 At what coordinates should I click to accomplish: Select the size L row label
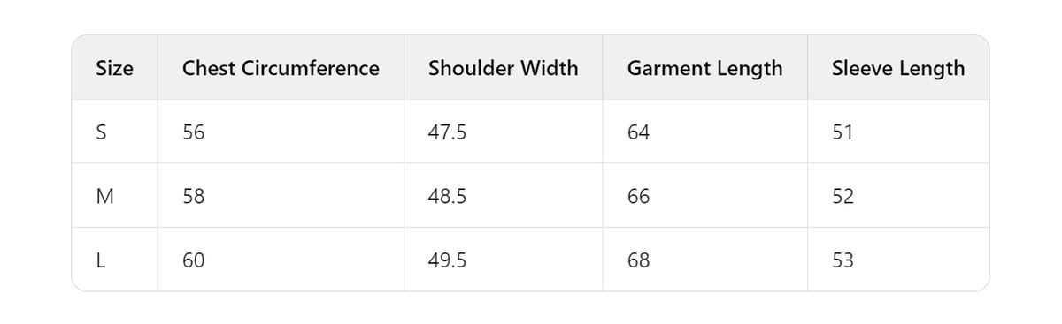[x=100, y=260]
